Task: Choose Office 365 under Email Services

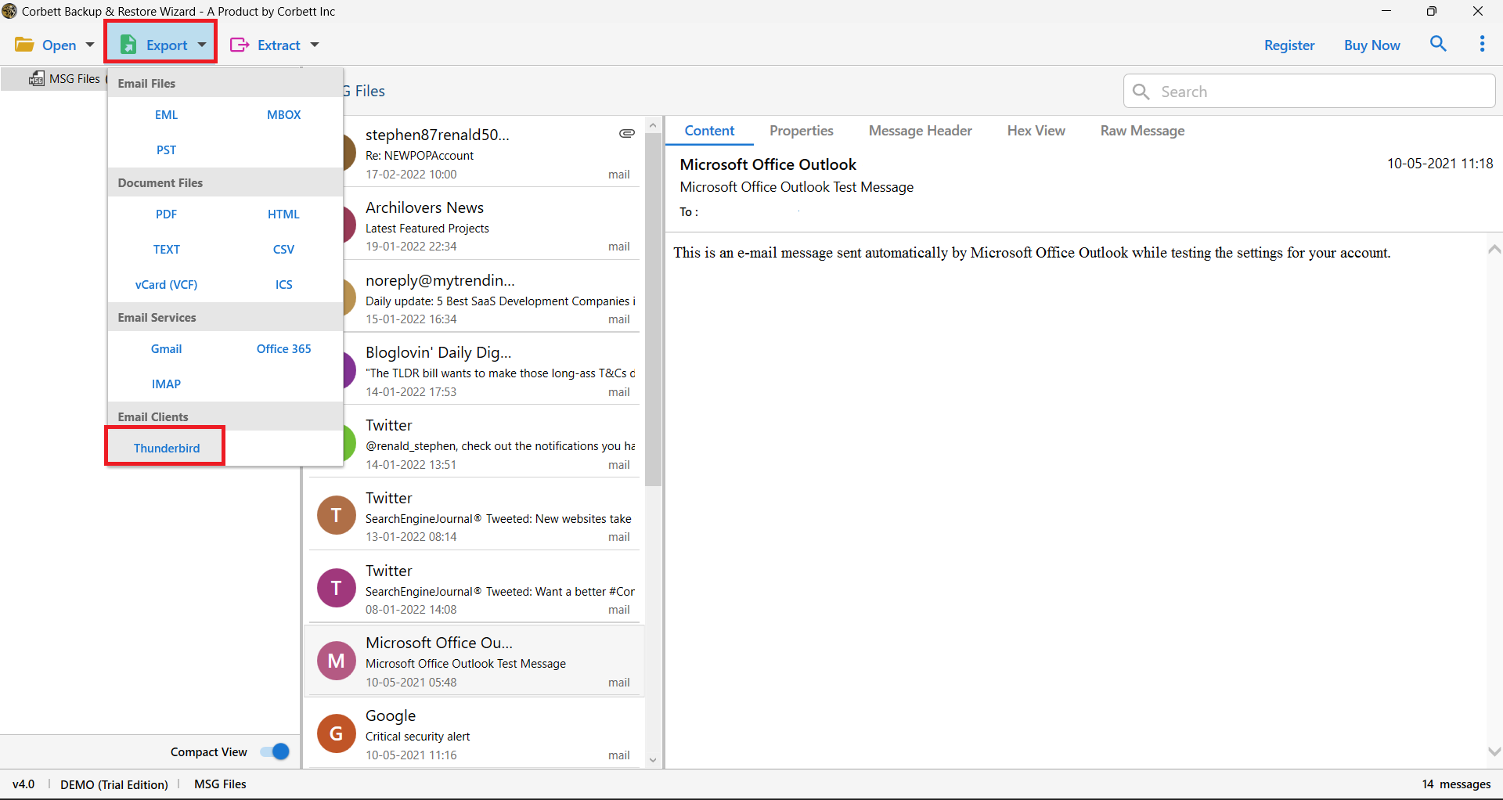Action: point(283,348)
